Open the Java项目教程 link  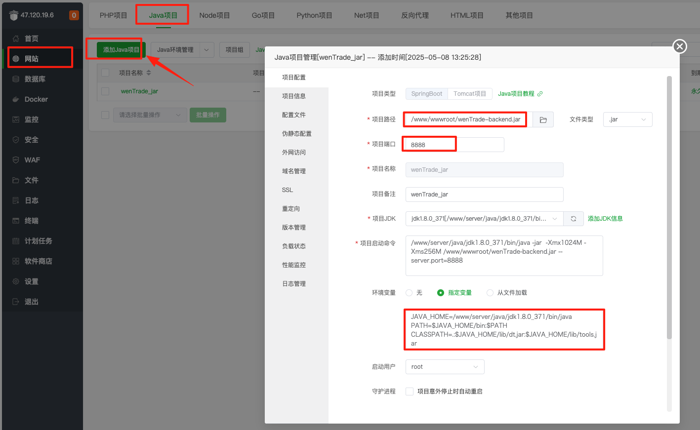[520, 94]
